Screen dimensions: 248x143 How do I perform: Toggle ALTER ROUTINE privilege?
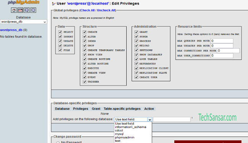coord(85,64)
